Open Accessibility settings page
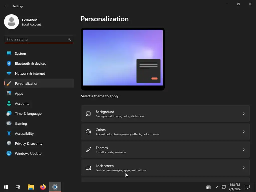Viewport: 256px width, 192px height. point(39,133)
